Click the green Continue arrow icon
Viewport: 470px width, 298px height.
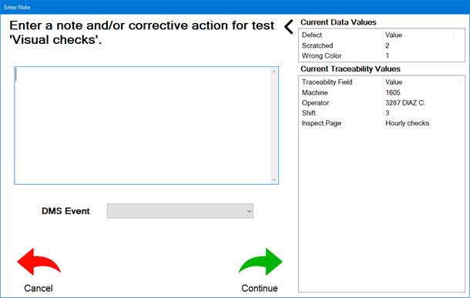pyautogui.click(x=260, y=262)
